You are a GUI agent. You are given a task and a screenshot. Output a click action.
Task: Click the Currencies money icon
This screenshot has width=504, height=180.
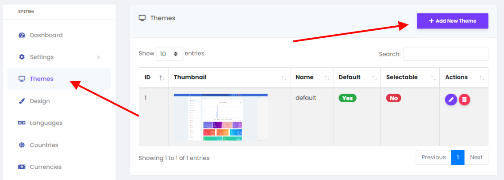(21, 167)
